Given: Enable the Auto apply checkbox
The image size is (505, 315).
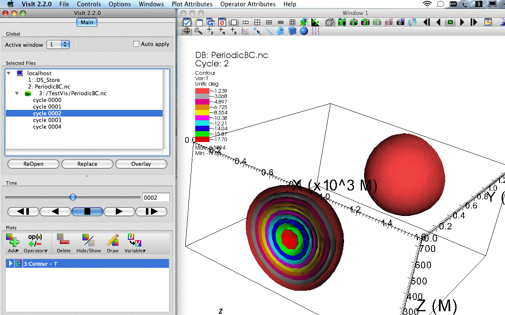Looking at the screenshot, I should click(136, 44).
